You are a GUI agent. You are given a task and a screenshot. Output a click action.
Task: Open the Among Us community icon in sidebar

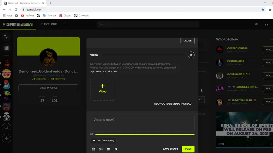6,106
